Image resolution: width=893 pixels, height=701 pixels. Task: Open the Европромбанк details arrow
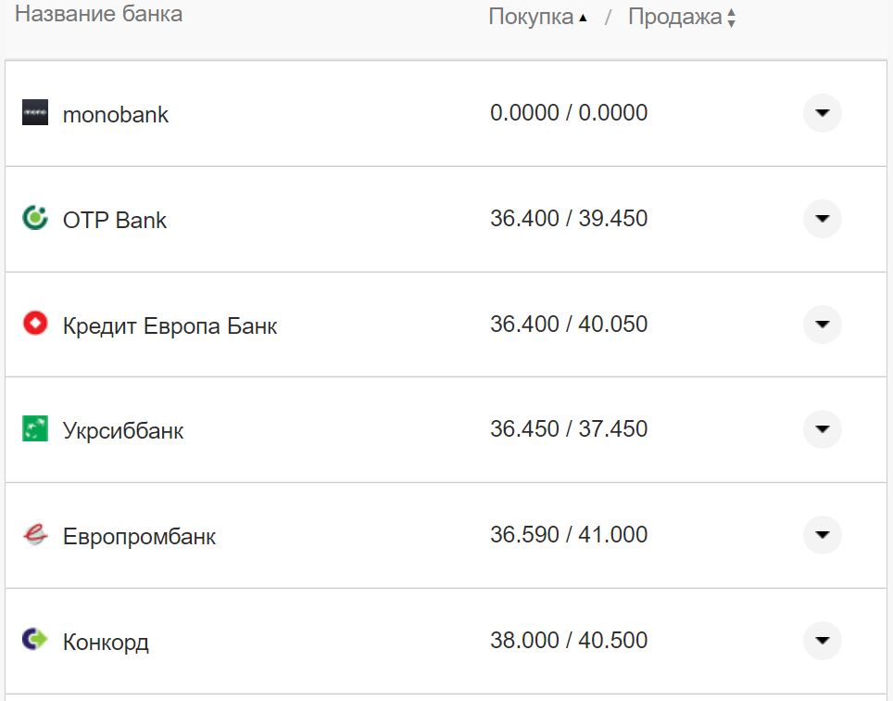point(822,535)
